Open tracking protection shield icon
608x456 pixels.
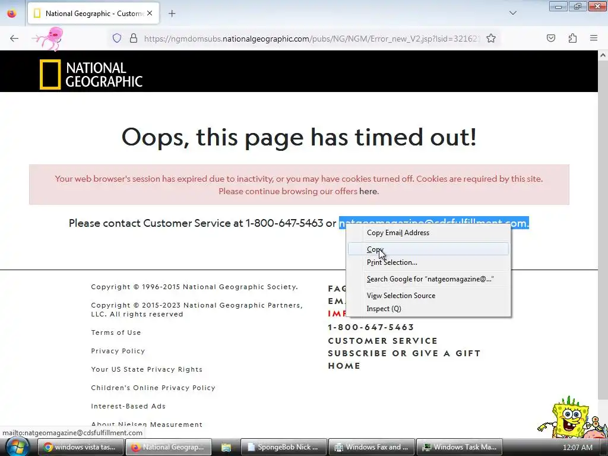117,38
